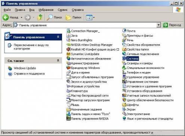Open the Назад history dropdown arrow
This screenshot has height=136, width=185.
(21, 18)
